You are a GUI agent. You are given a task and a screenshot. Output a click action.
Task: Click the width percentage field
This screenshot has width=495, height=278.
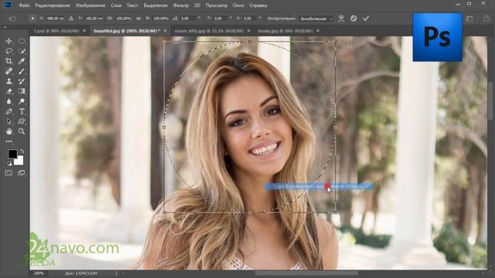tap(124, 19)
